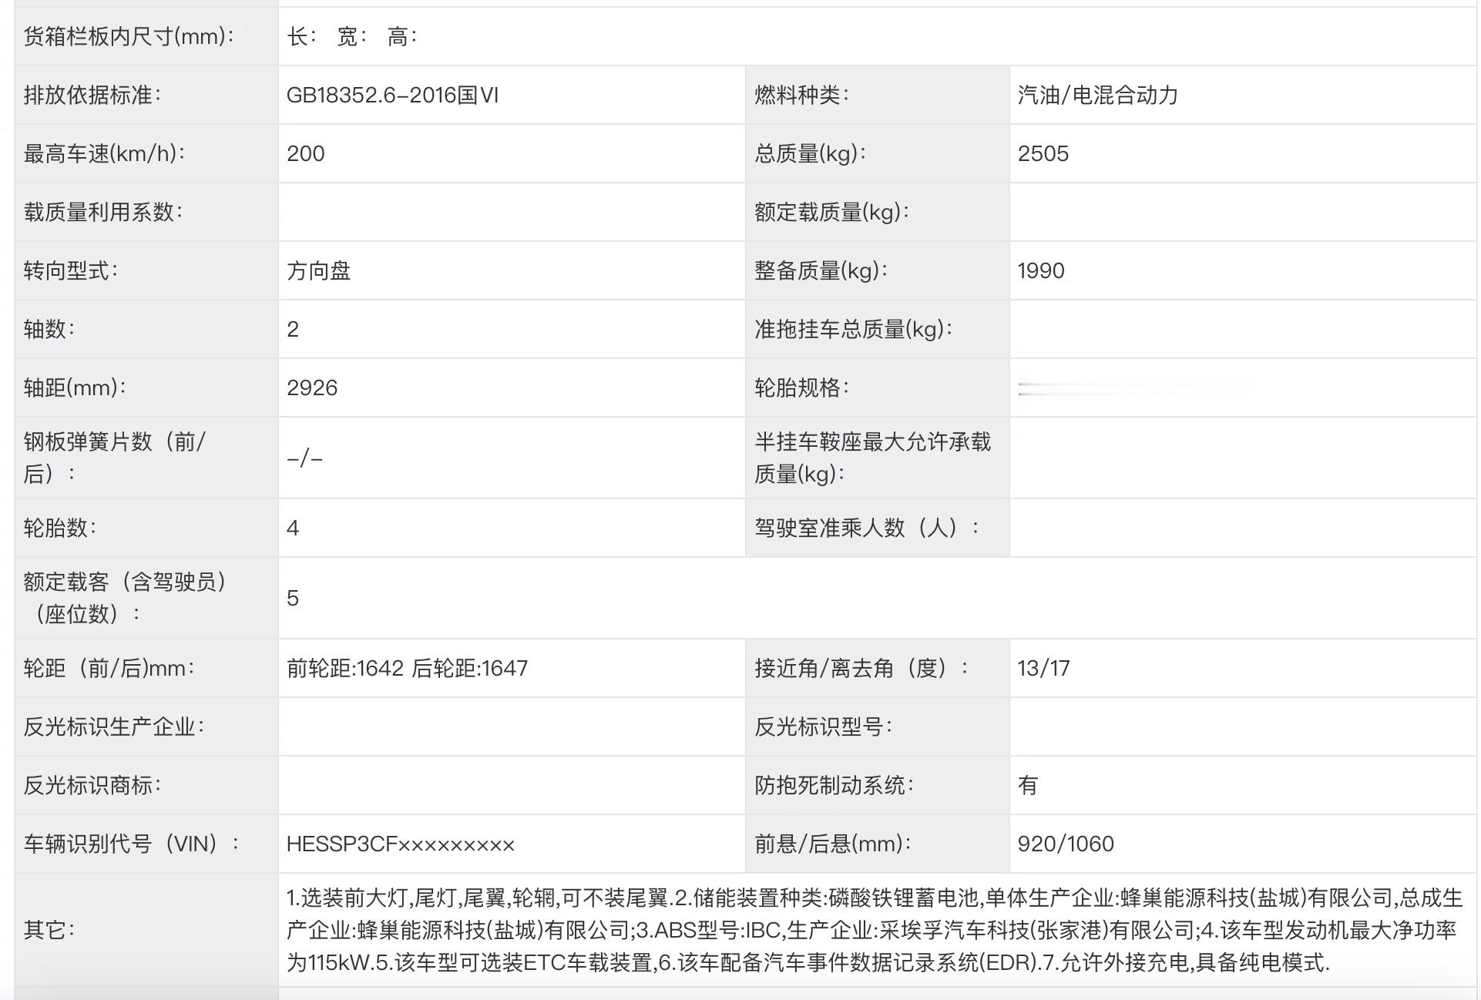1481x1000 pixels.
Task: Click the total mass value 2505
Action: click(x=1043, y=154)
